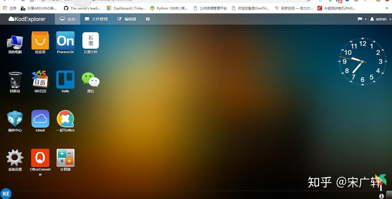
Task: Open the 永磁同步电机 bookmark
Action: tap(337, 8)
